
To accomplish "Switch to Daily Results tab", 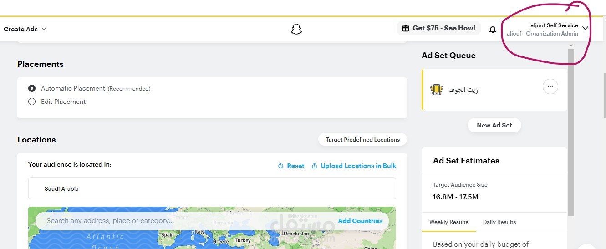I will 499,222.
